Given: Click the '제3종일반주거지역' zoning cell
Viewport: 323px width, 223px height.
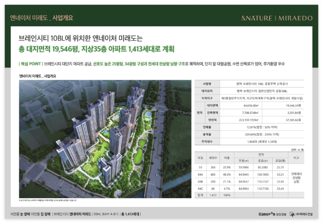Looking at the screenshot, I should point(262,98).
